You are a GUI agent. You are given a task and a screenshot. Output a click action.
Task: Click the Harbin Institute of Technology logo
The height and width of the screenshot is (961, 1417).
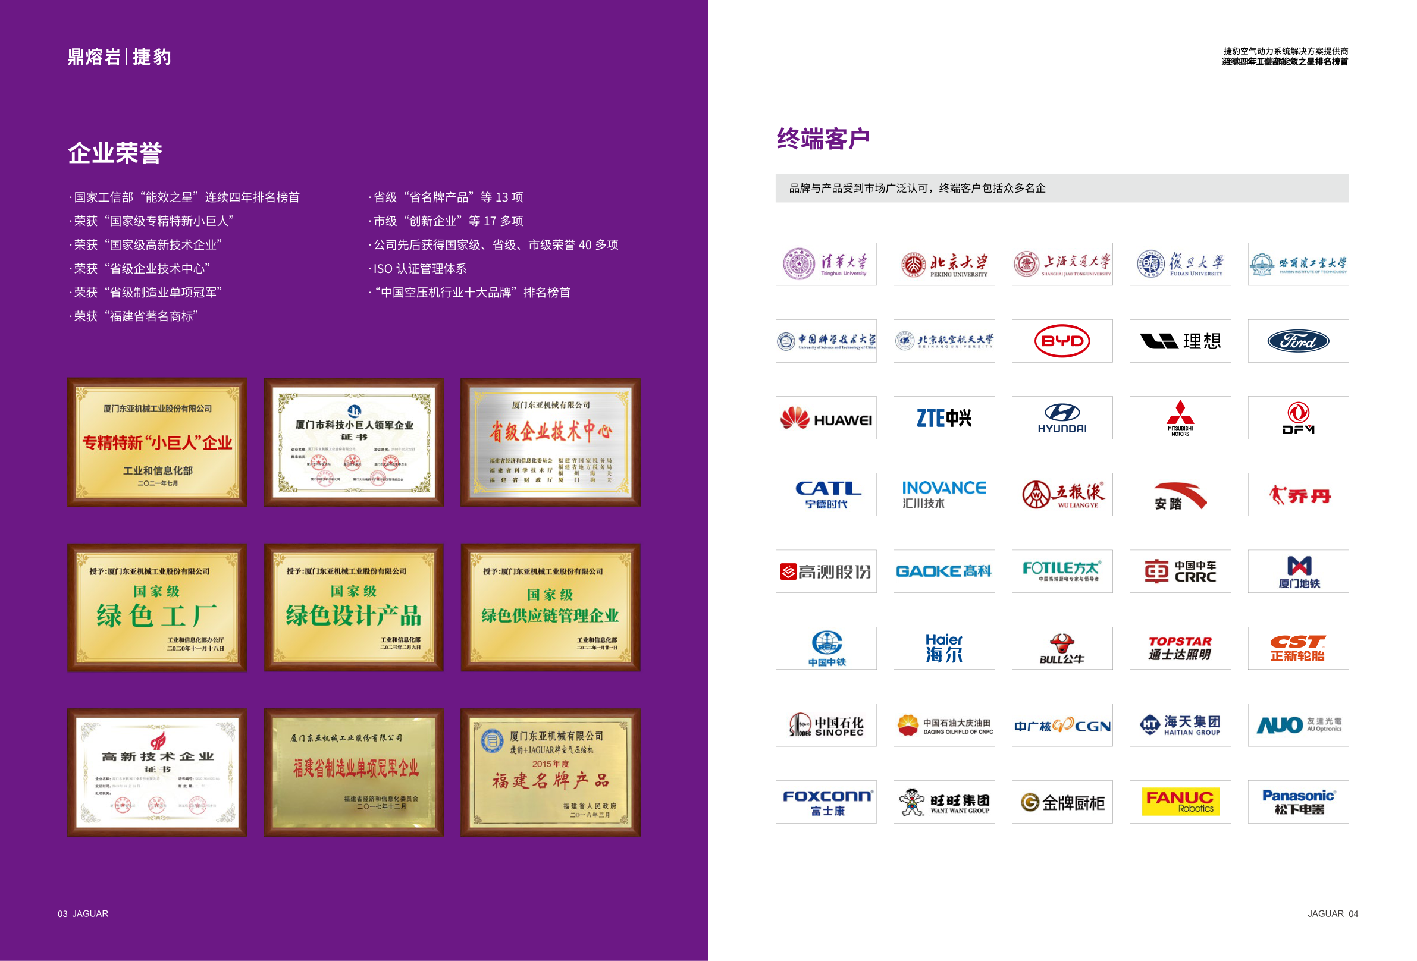(1298, 264)
